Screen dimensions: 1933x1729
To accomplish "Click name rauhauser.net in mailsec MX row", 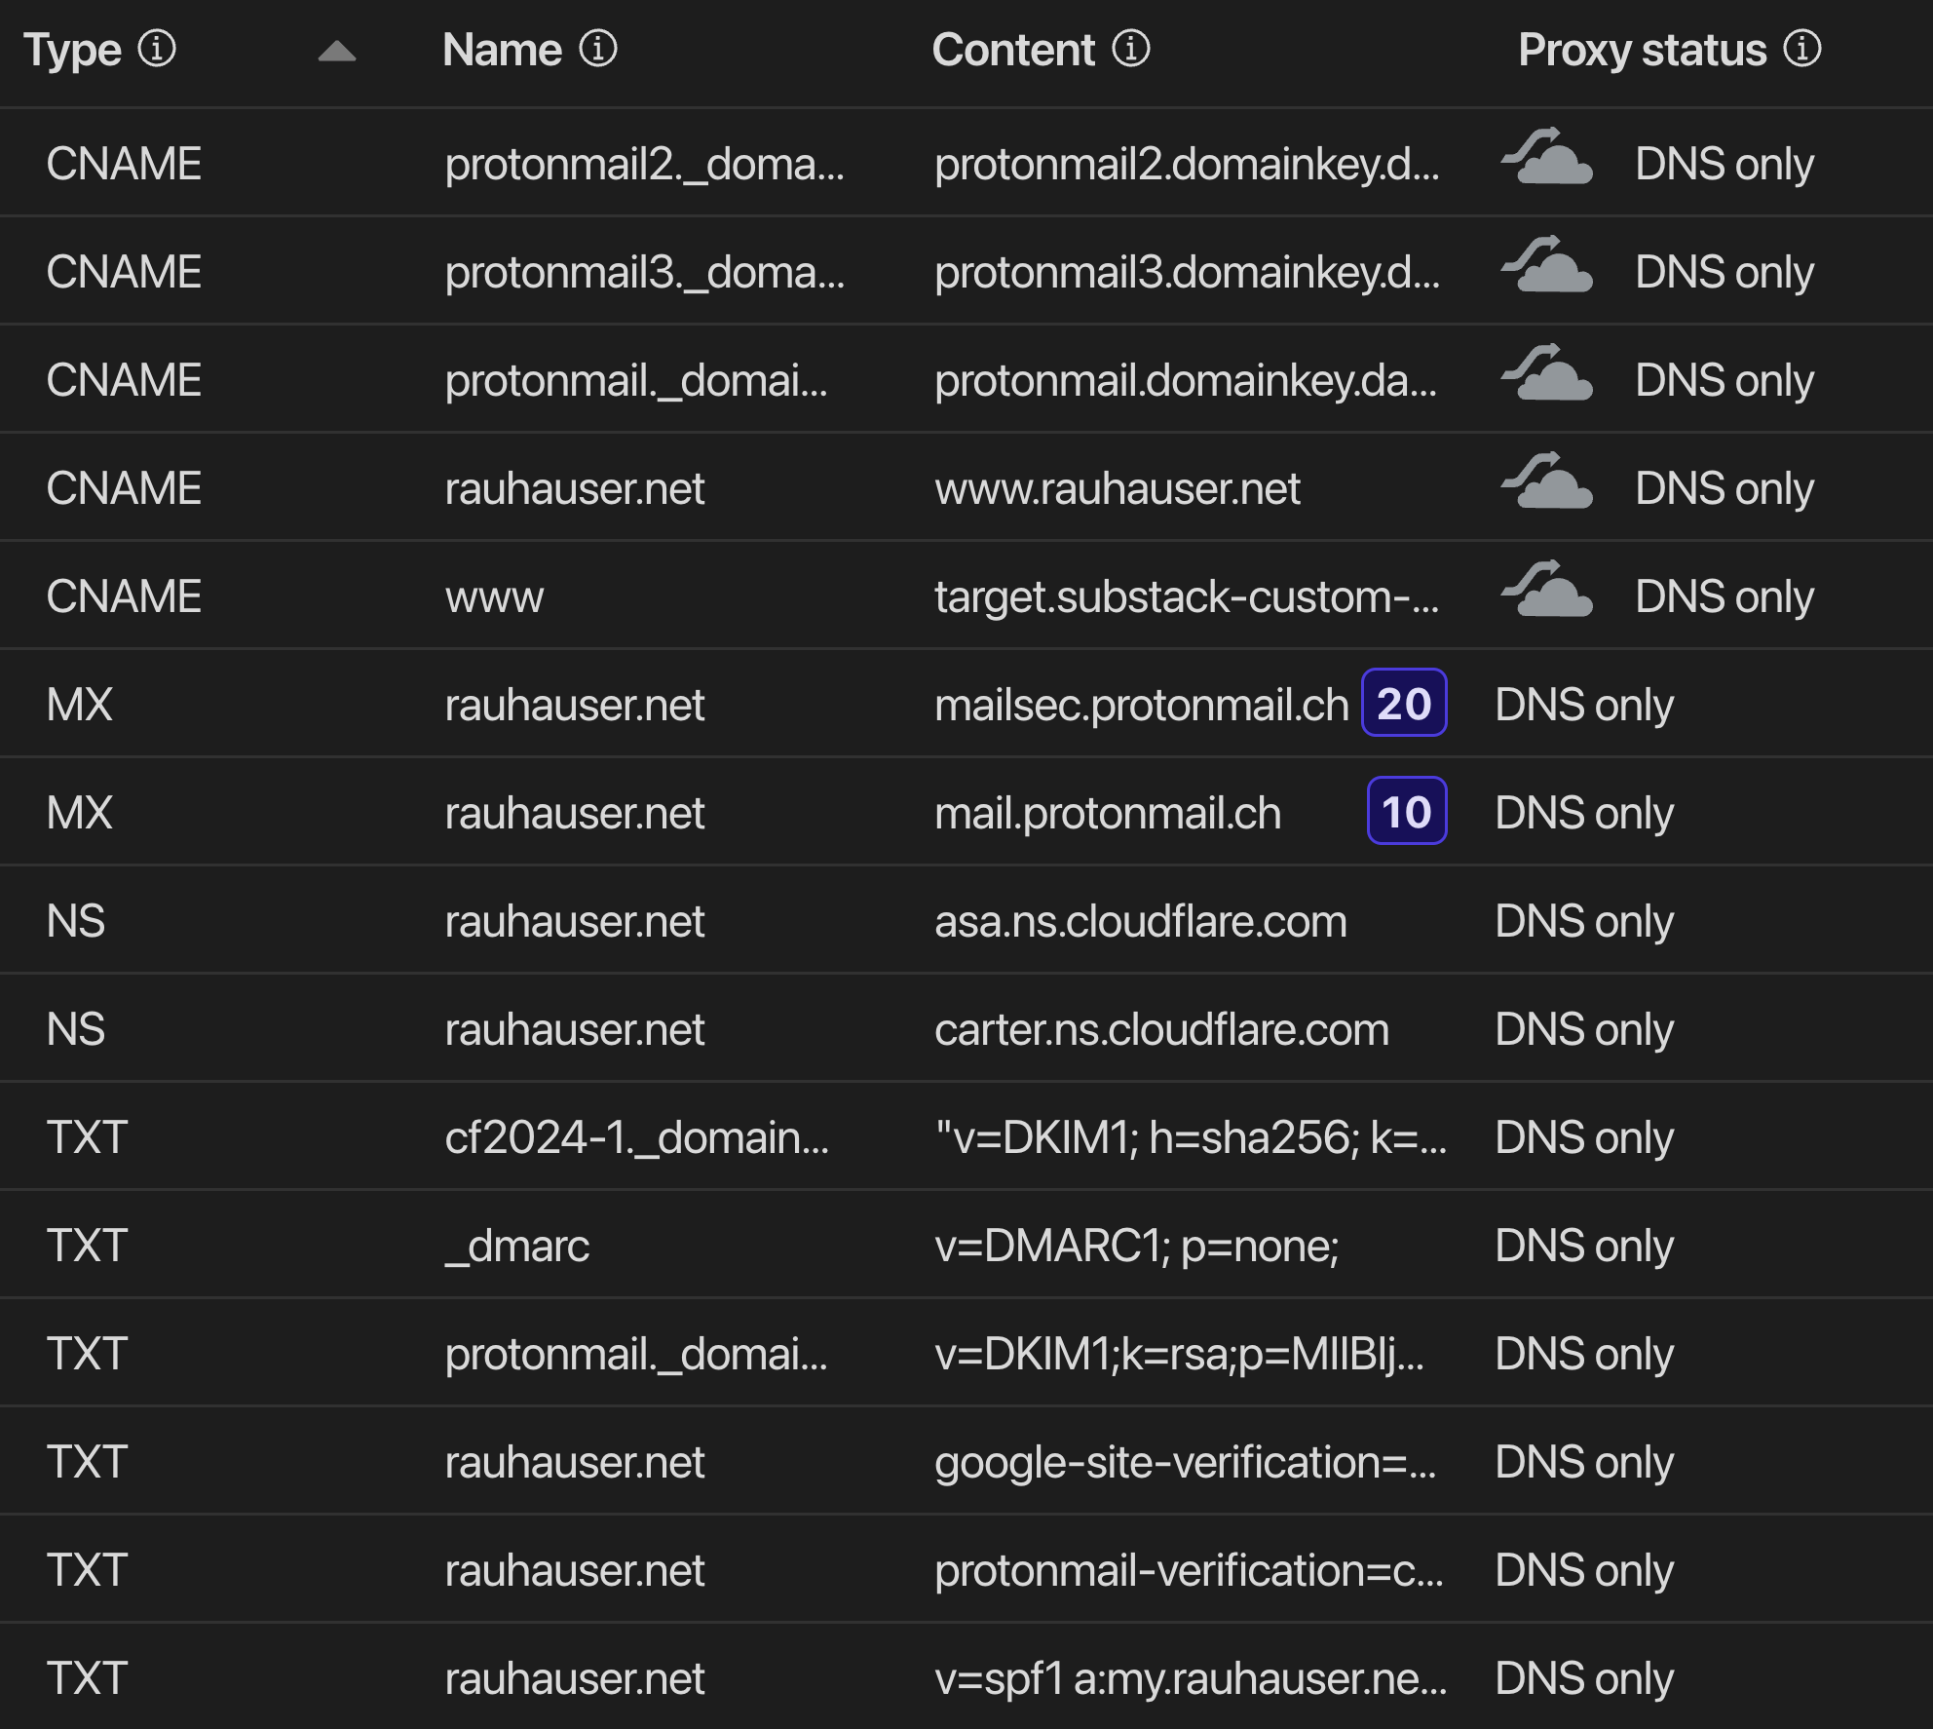I will tap(575, 705).
